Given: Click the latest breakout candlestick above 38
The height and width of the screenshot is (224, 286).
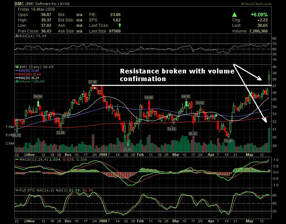Looking at the screenshot, I should [x=269, y=78].
